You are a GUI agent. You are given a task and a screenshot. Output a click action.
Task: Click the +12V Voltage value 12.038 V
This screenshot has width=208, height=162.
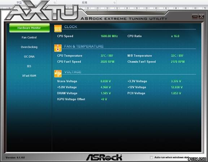[x=177, y=87]
